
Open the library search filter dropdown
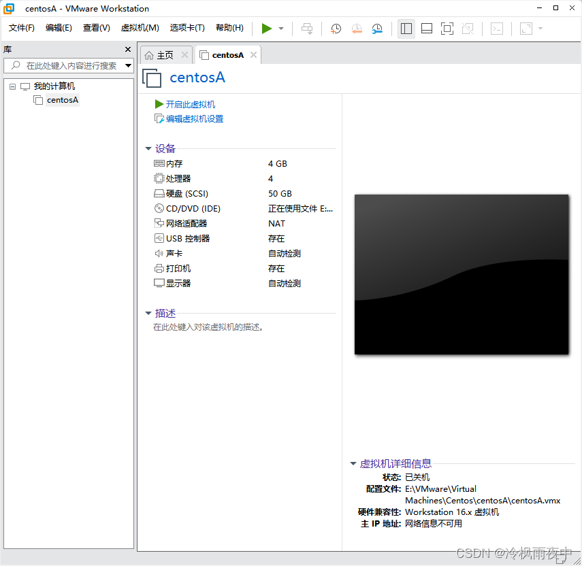click(x=129, y=66)
